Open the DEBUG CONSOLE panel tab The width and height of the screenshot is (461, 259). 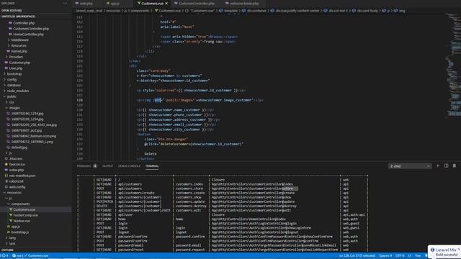click(x=130, y=166)
